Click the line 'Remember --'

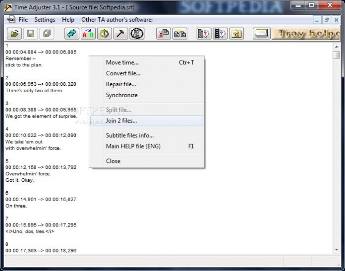click(x=20, y=58)
